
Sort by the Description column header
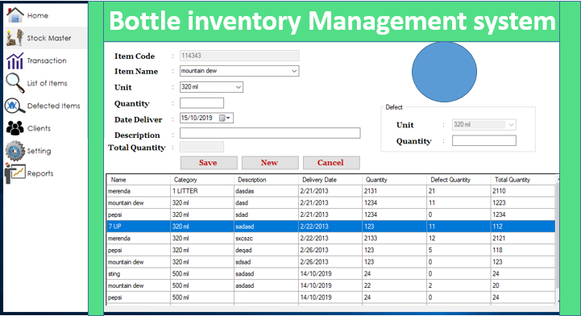click(266, 180)
